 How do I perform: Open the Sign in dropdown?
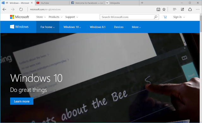(179, 17)
